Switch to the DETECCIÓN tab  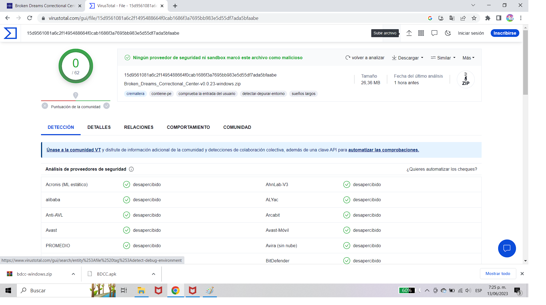coord(61,127)
